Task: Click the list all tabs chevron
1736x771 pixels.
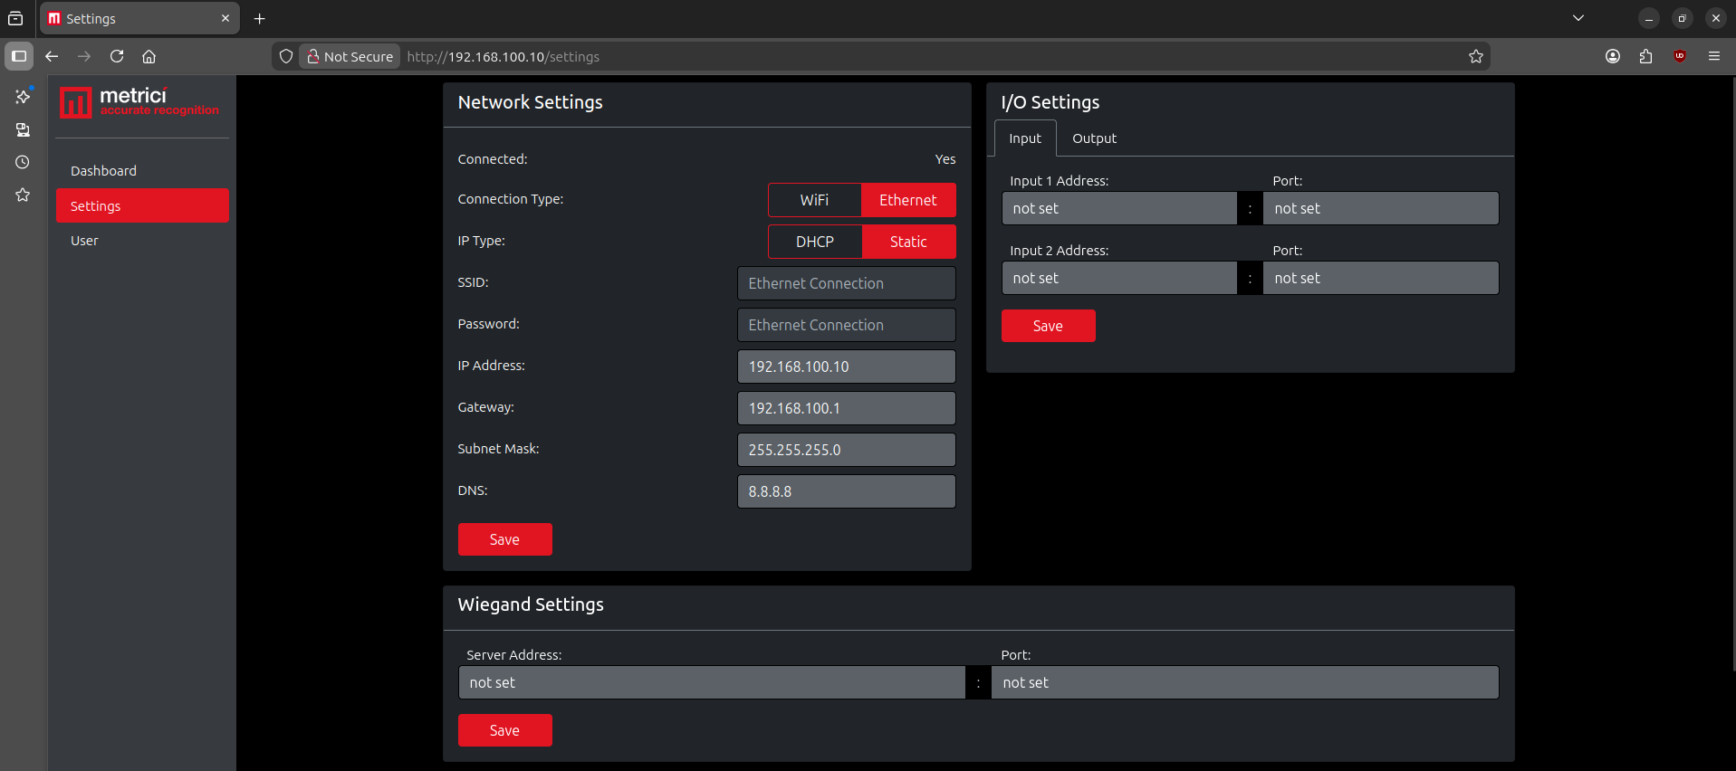Action: point(1578,18)
